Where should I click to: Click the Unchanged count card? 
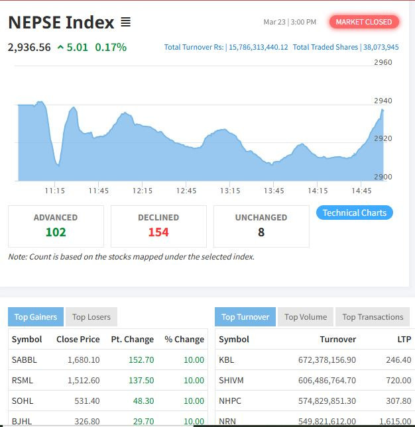click(261, 226)
